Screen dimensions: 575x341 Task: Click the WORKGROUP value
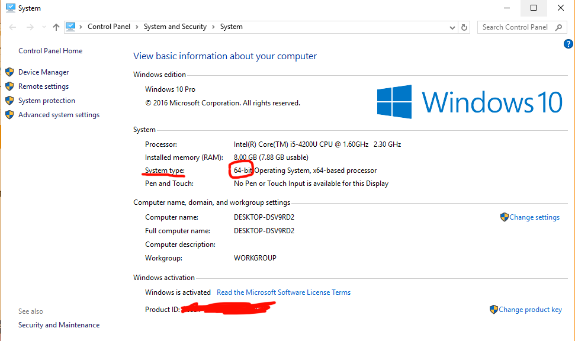(255, 258)
